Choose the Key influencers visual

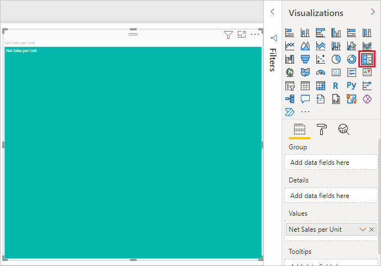pyautogui.click(x=367, y=86)
